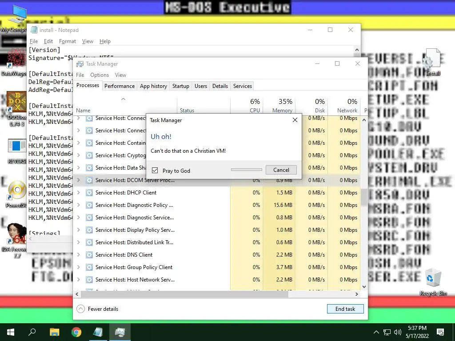The image size is (455, 341).
Task: Sort processes by CPU column
Action: pos(247,106)
